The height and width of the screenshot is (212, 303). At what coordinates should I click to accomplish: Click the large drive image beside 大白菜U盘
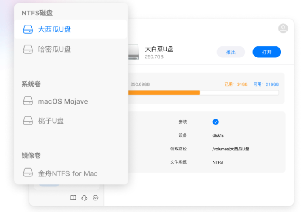coord(133,52)
